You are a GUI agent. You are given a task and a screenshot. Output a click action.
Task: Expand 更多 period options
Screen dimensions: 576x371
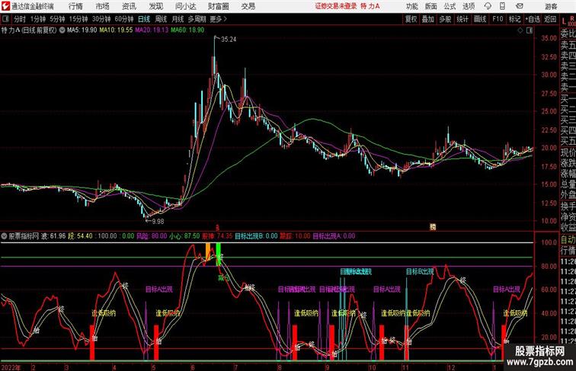pos(218,19)
